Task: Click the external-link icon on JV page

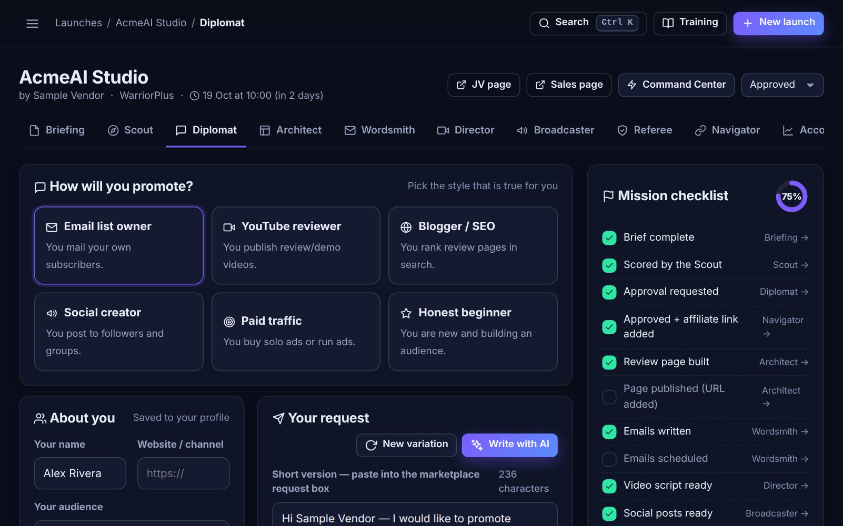Action: [461, 85]
